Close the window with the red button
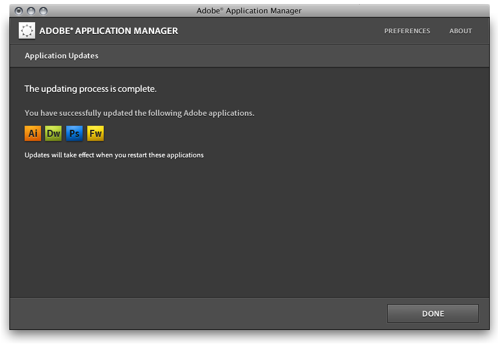The height and width of the screenshot is (351, 498). click(x=19, y=11)
